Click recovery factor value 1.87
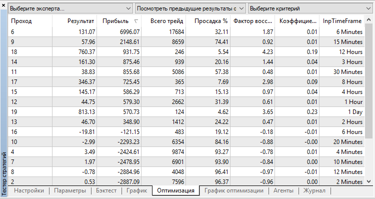 268,32
